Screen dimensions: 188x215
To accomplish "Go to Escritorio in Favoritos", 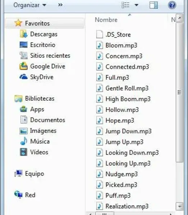I will pyautogui.click(x=43, y=45).
